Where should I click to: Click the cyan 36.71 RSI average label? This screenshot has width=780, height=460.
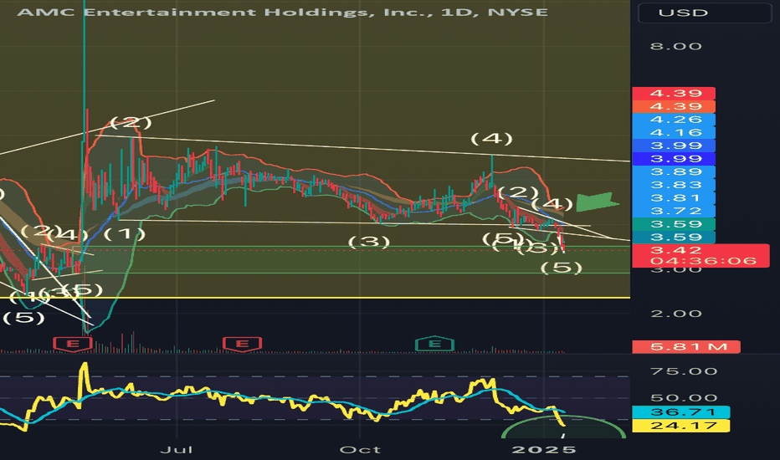(681, 412)
